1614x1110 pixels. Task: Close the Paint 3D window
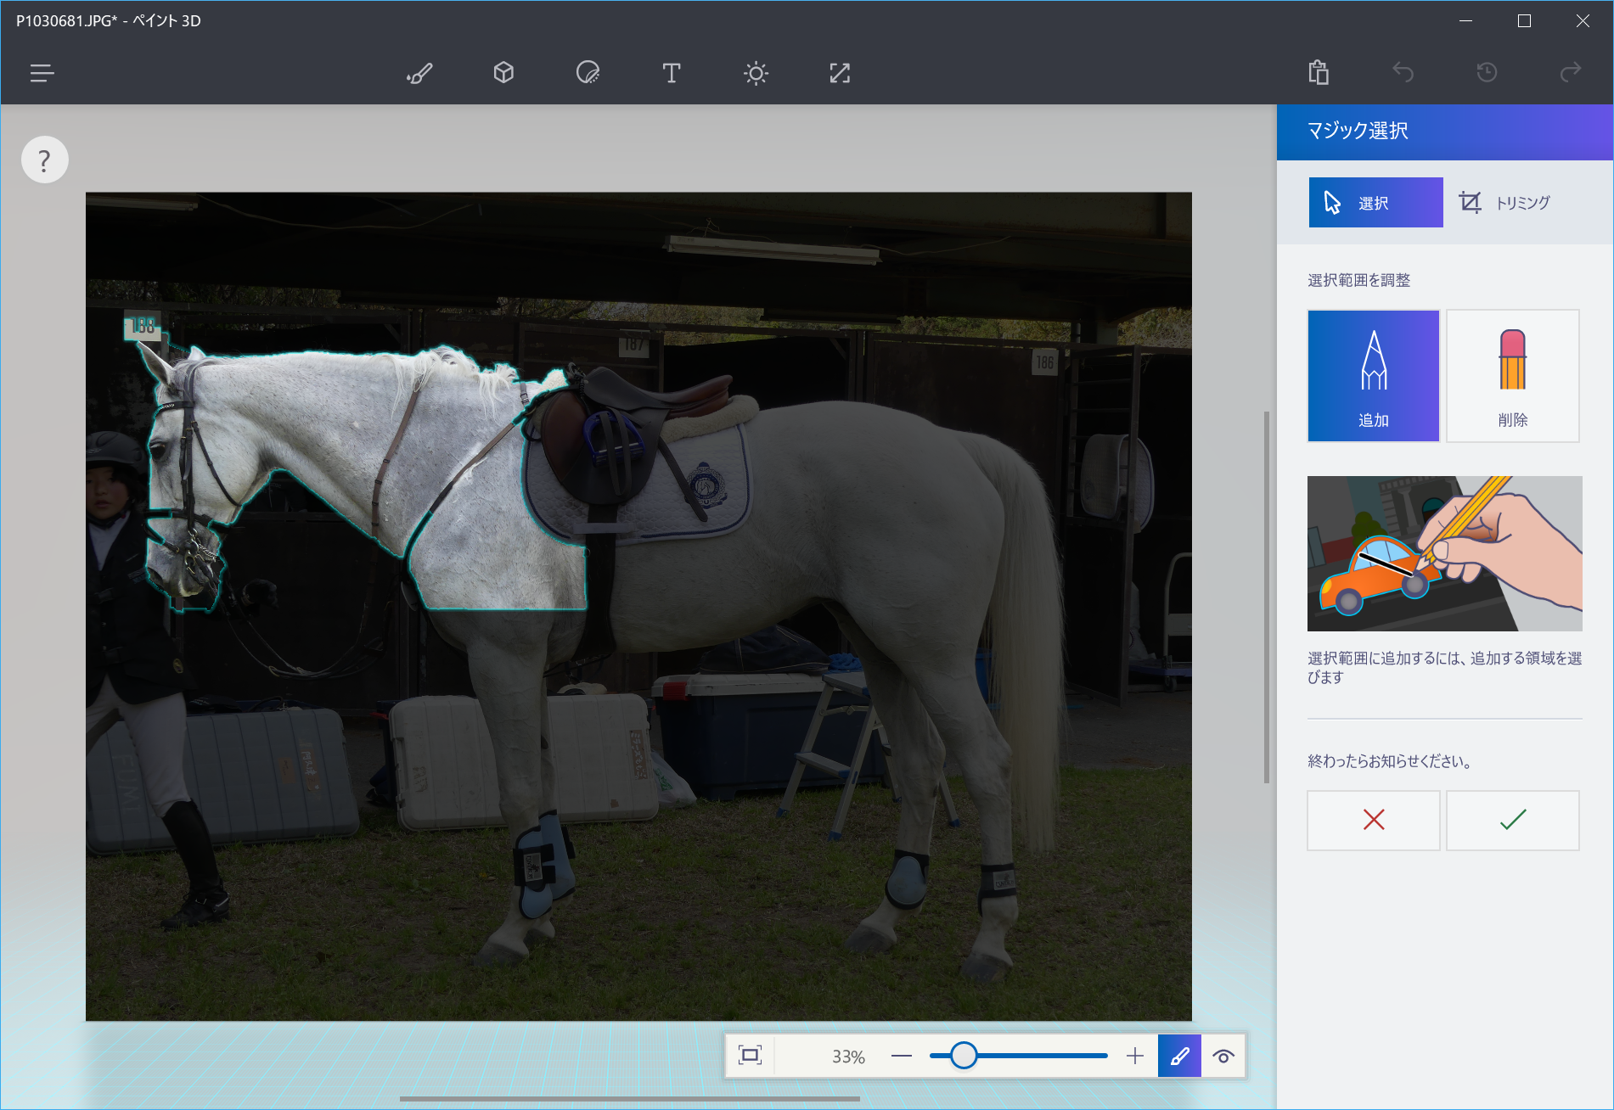click(x=1583, y=21)
